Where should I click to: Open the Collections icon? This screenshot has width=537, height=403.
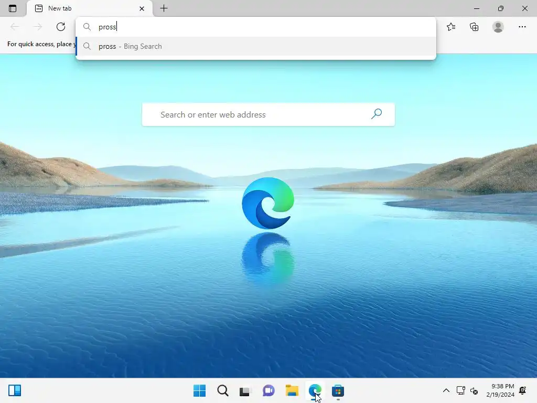click(474, 27)
